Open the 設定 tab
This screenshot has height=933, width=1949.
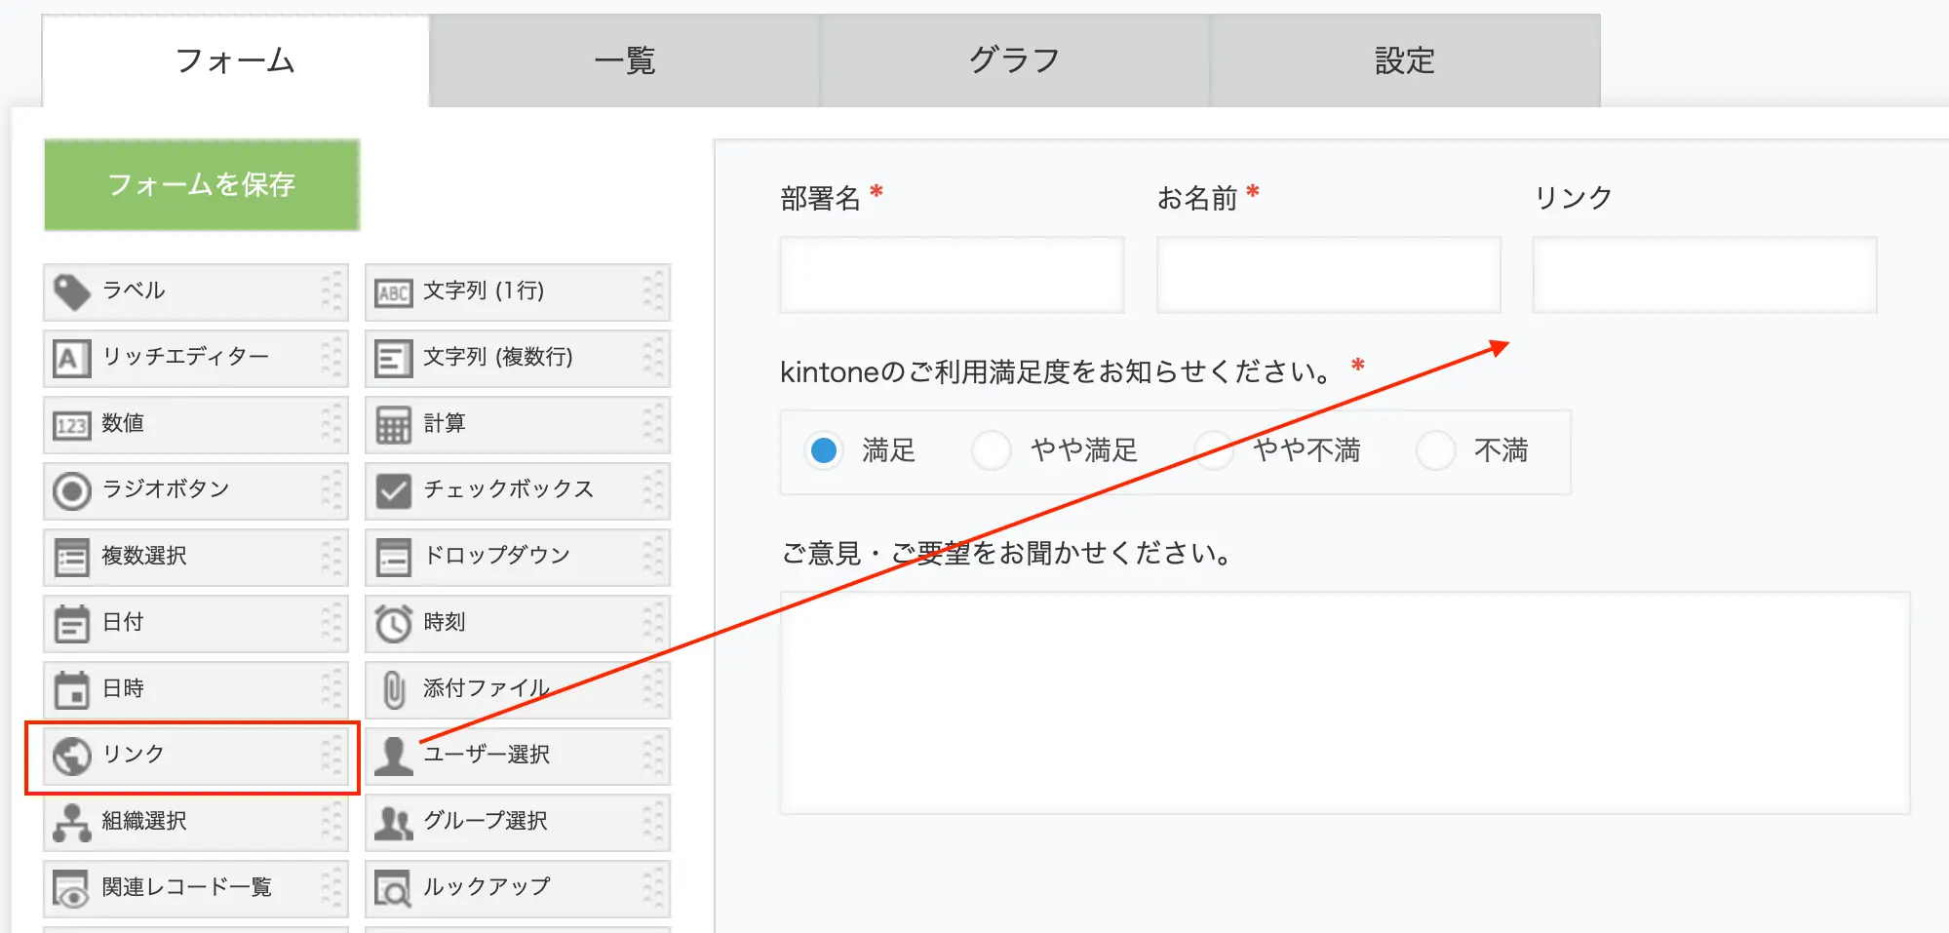(1404, 60)
